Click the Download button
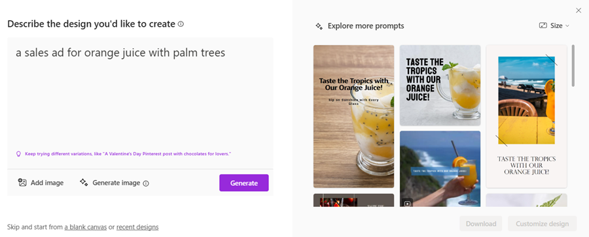Screen dimensions: 589x237 481,224
